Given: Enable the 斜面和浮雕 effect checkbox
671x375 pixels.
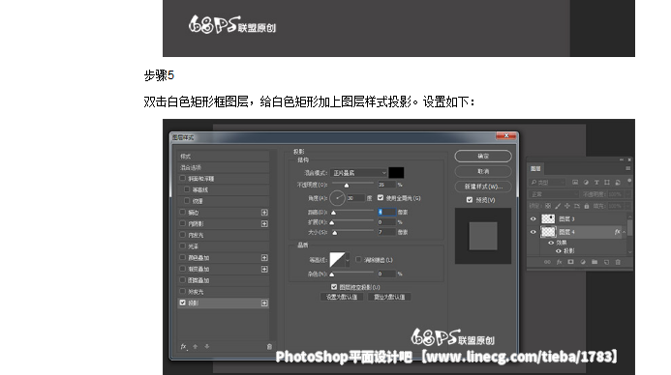Looking at the screenshot, I should [x=183, y=178].
